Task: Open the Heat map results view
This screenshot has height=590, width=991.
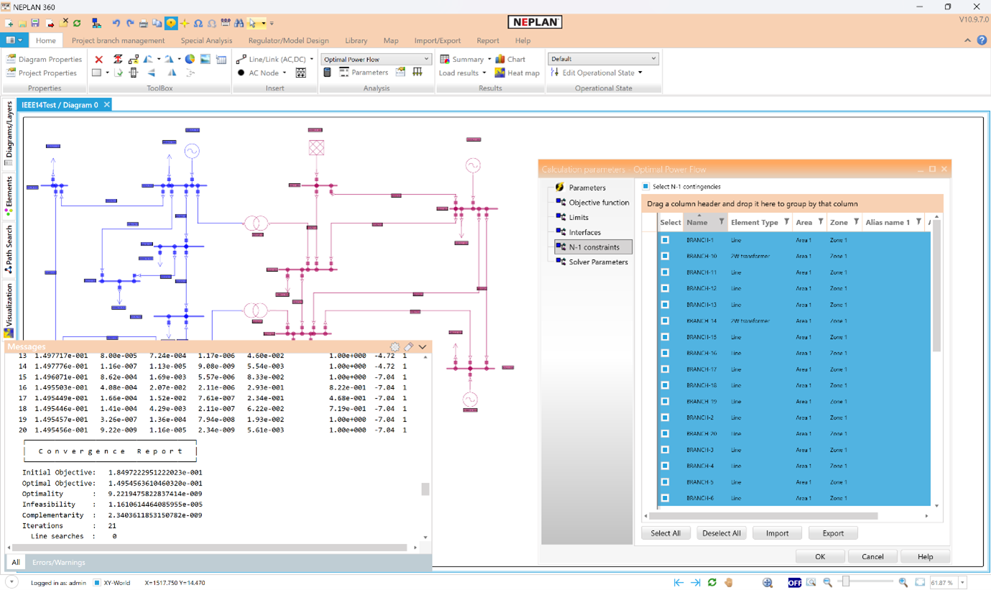Action: 517,73
